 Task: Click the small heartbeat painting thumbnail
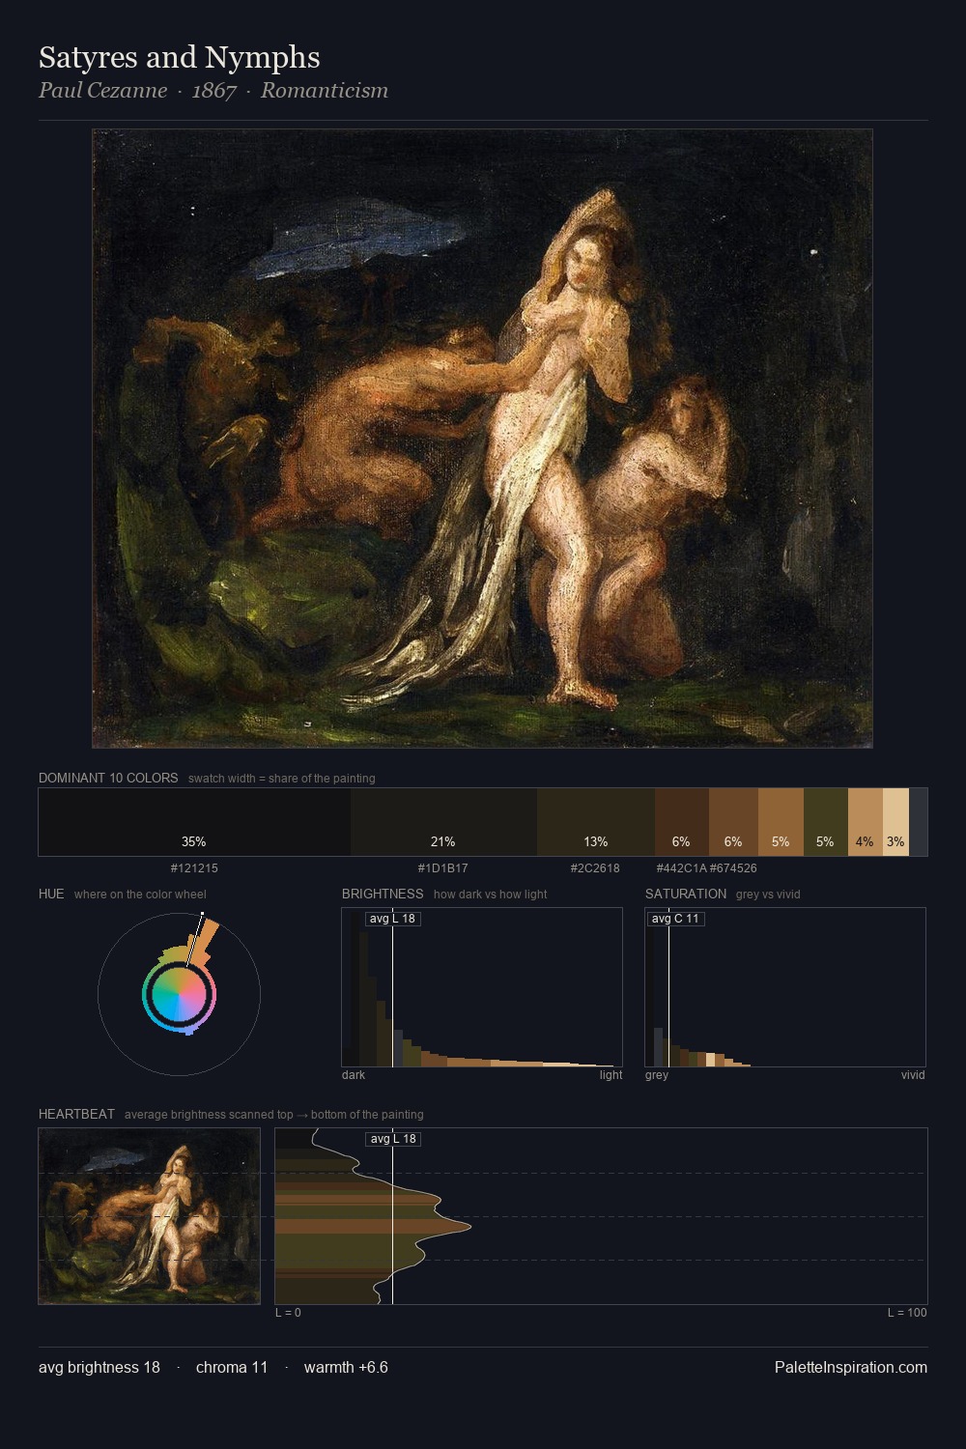[x=150, y=1216]
